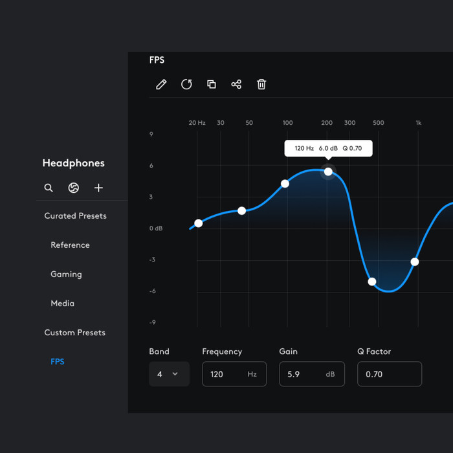The width and height of the screenshot is (453, 453).
Task: Select the Reference preset
Action: click(x=70, y=245)
